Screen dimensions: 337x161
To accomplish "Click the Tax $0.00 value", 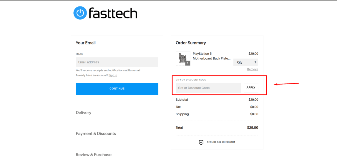I will pos(254,107).
